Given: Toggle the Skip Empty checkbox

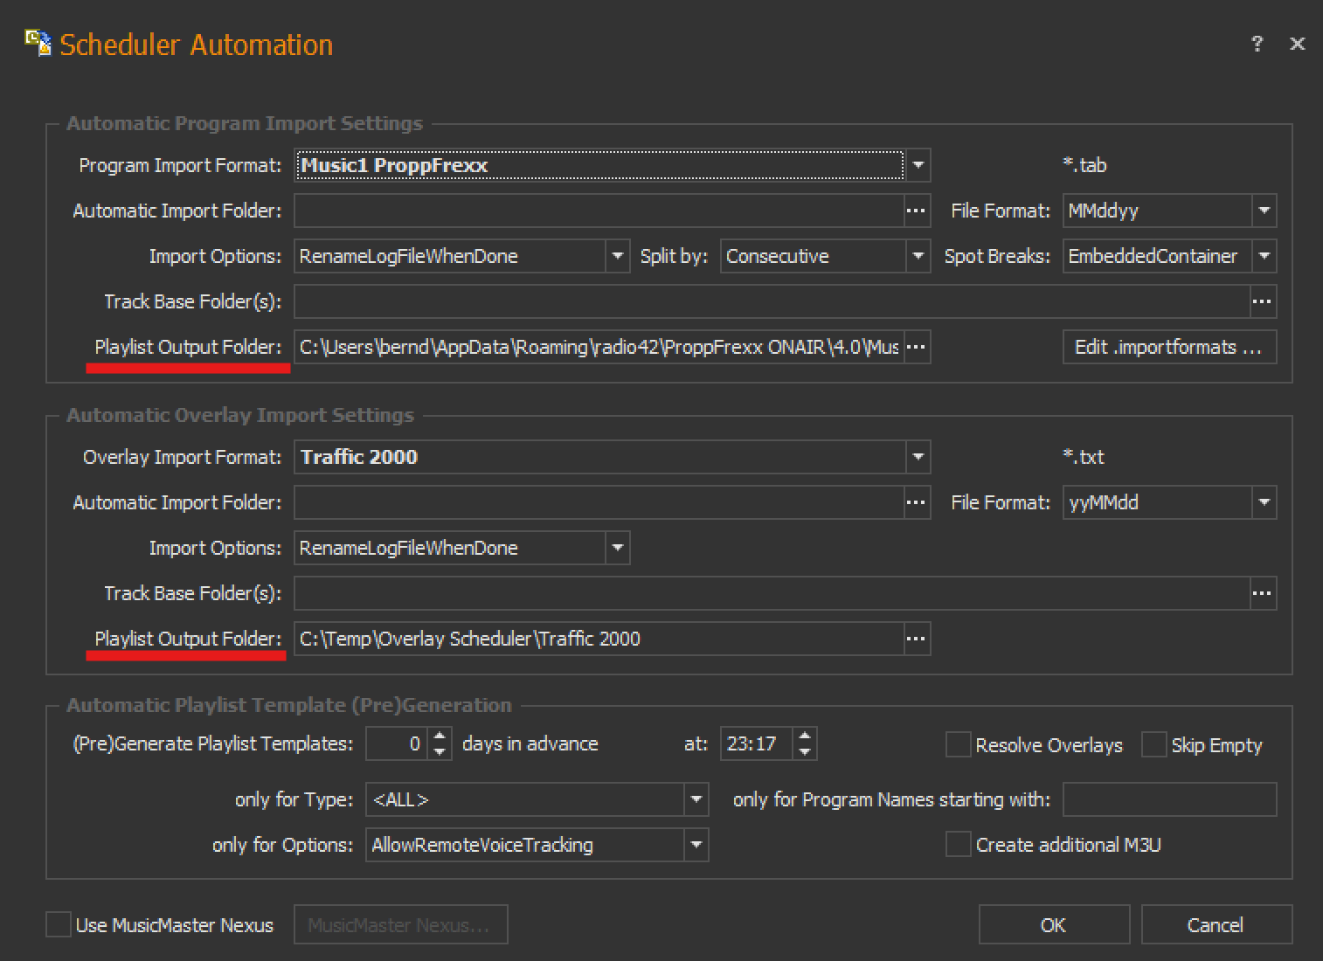Looking at the screenshot, I should point(1154,744).
